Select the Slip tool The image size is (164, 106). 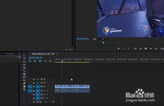(24, 77)
